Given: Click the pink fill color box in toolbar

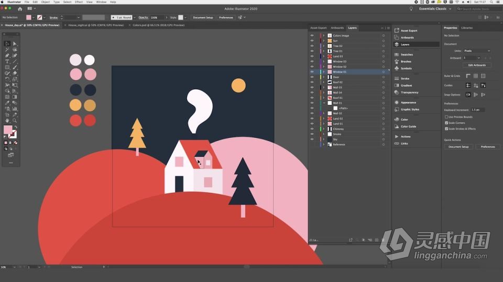Looking at the screenshot, I should click(x=8, y=130).
